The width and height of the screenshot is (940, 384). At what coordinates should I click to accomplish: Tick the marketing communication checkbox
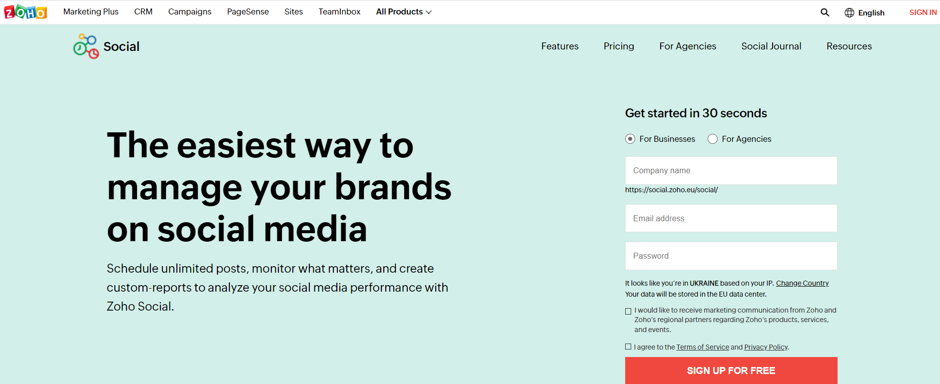click(x=628, y=311)
